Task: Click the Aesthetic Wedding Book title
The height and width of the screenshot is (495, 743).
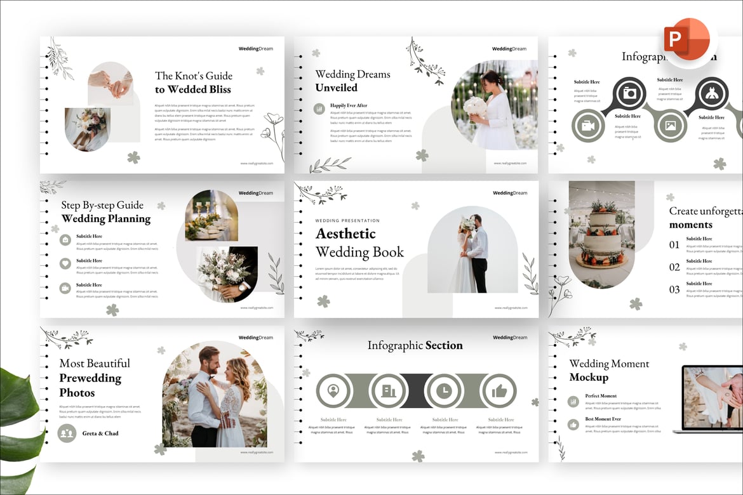Action: click(359, 243)
